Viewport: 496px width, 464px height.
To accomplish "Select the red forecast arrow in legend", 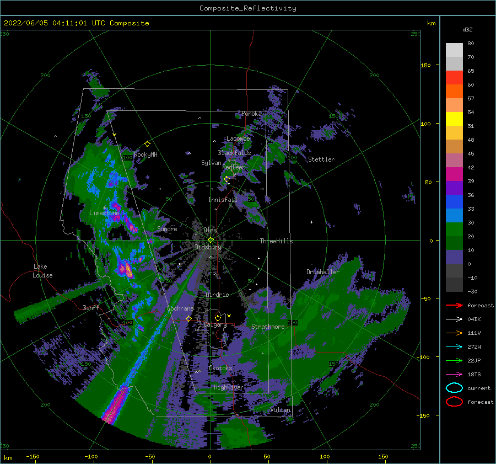I will click(454, 305).
